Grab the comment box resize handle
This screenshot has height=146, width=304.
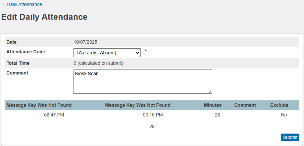tap(210, 92)
